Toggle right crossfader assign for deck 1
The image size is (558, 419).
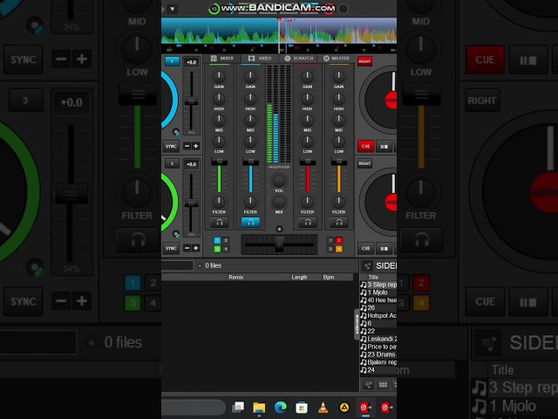pos(330,241)
